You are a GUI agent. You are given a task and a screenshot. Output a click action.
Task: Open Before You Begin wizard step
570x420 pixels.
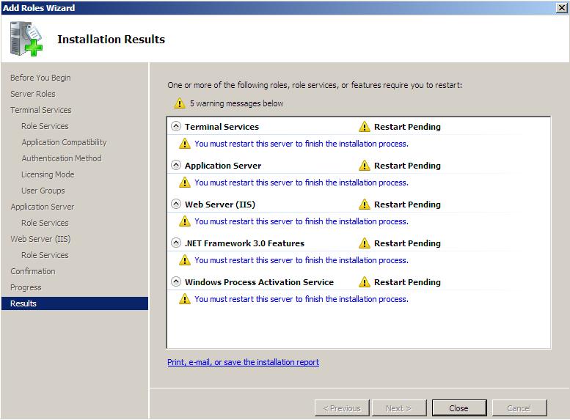[x=40, y=78]
